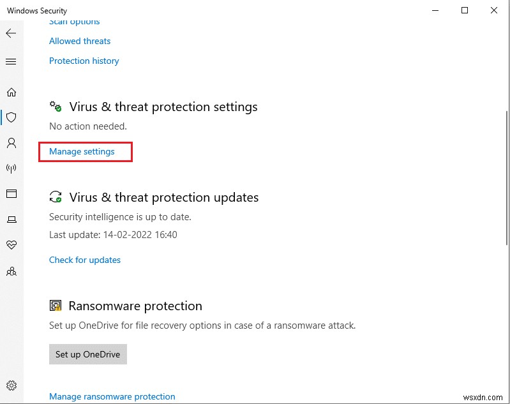Open Manage ransomware protection
The image size is (510, 404).
click(x=112, y=396)
